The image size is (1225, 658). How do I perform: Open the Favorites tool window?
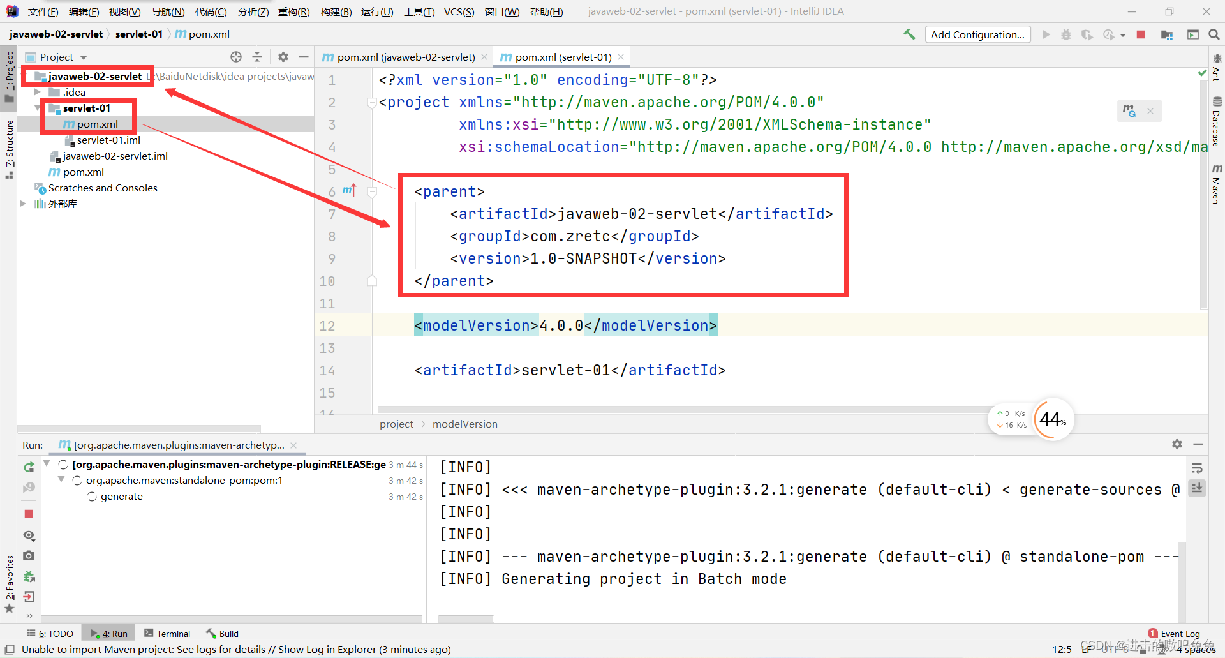[9, 581]
